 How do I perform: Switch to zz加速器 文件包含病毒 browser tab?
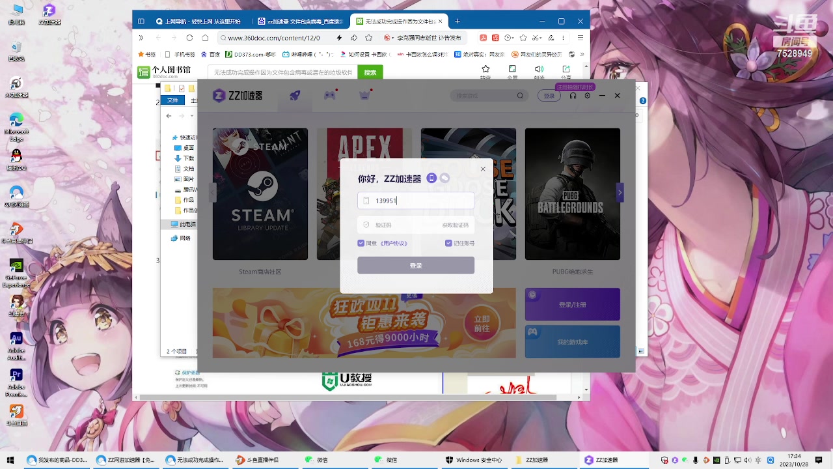(x=300, y=21)
